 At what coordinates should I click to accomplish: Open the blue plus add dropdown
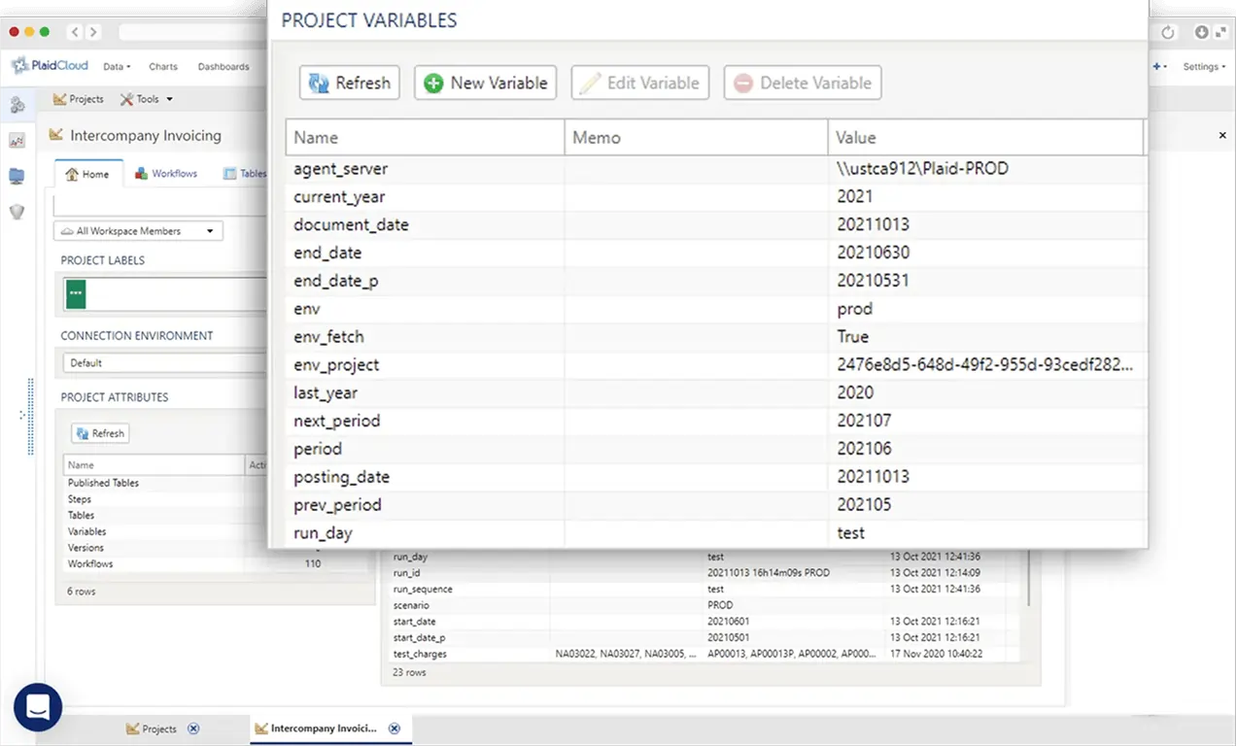pos(1160,67)
